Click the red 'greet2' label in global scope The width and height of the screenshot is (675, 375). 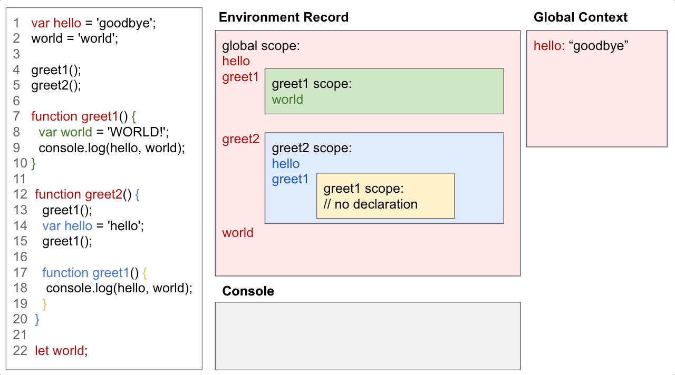[x=240, y=139]
